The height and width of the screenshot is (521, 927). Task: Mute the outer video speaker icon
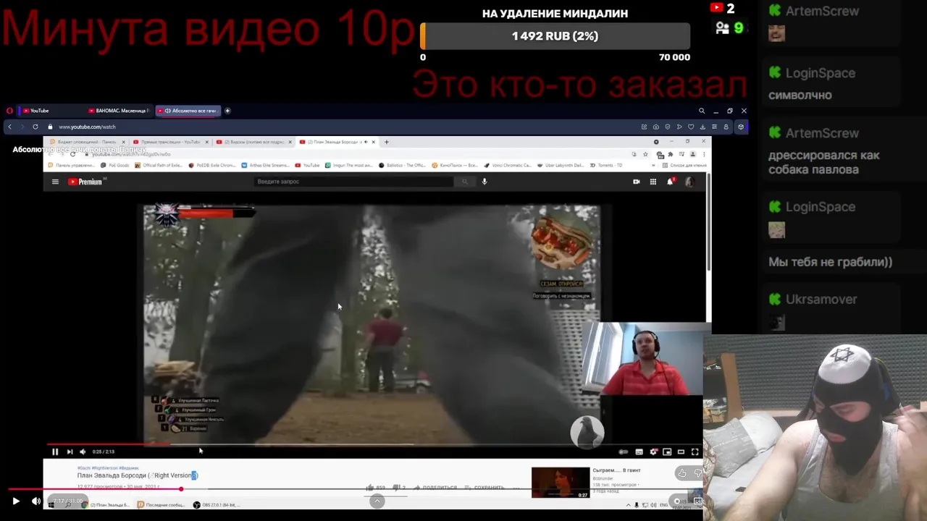pos(36,501)
